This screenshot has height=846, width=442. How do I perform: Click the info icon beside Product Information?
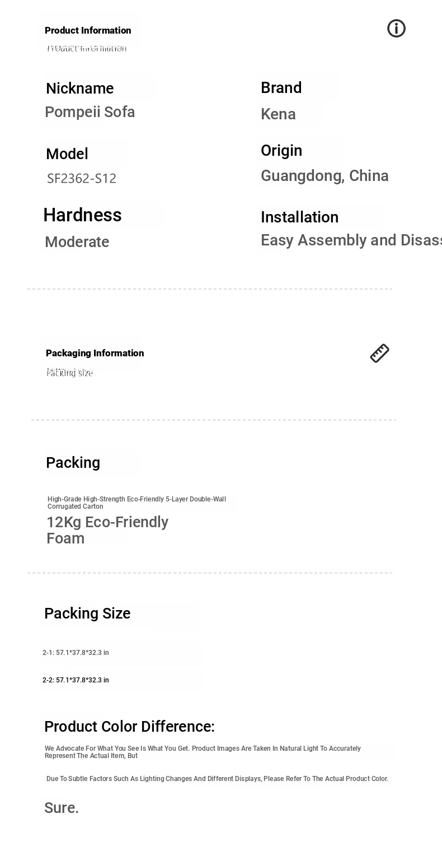tap(396, 29)
